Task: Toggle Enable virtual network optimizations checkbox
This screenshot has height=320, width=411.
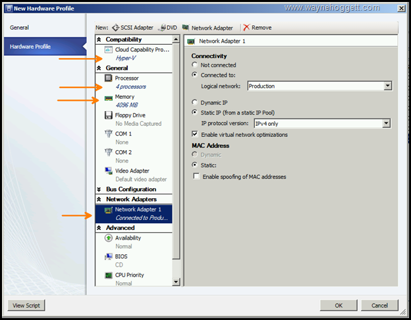Action: click(195, 134)
